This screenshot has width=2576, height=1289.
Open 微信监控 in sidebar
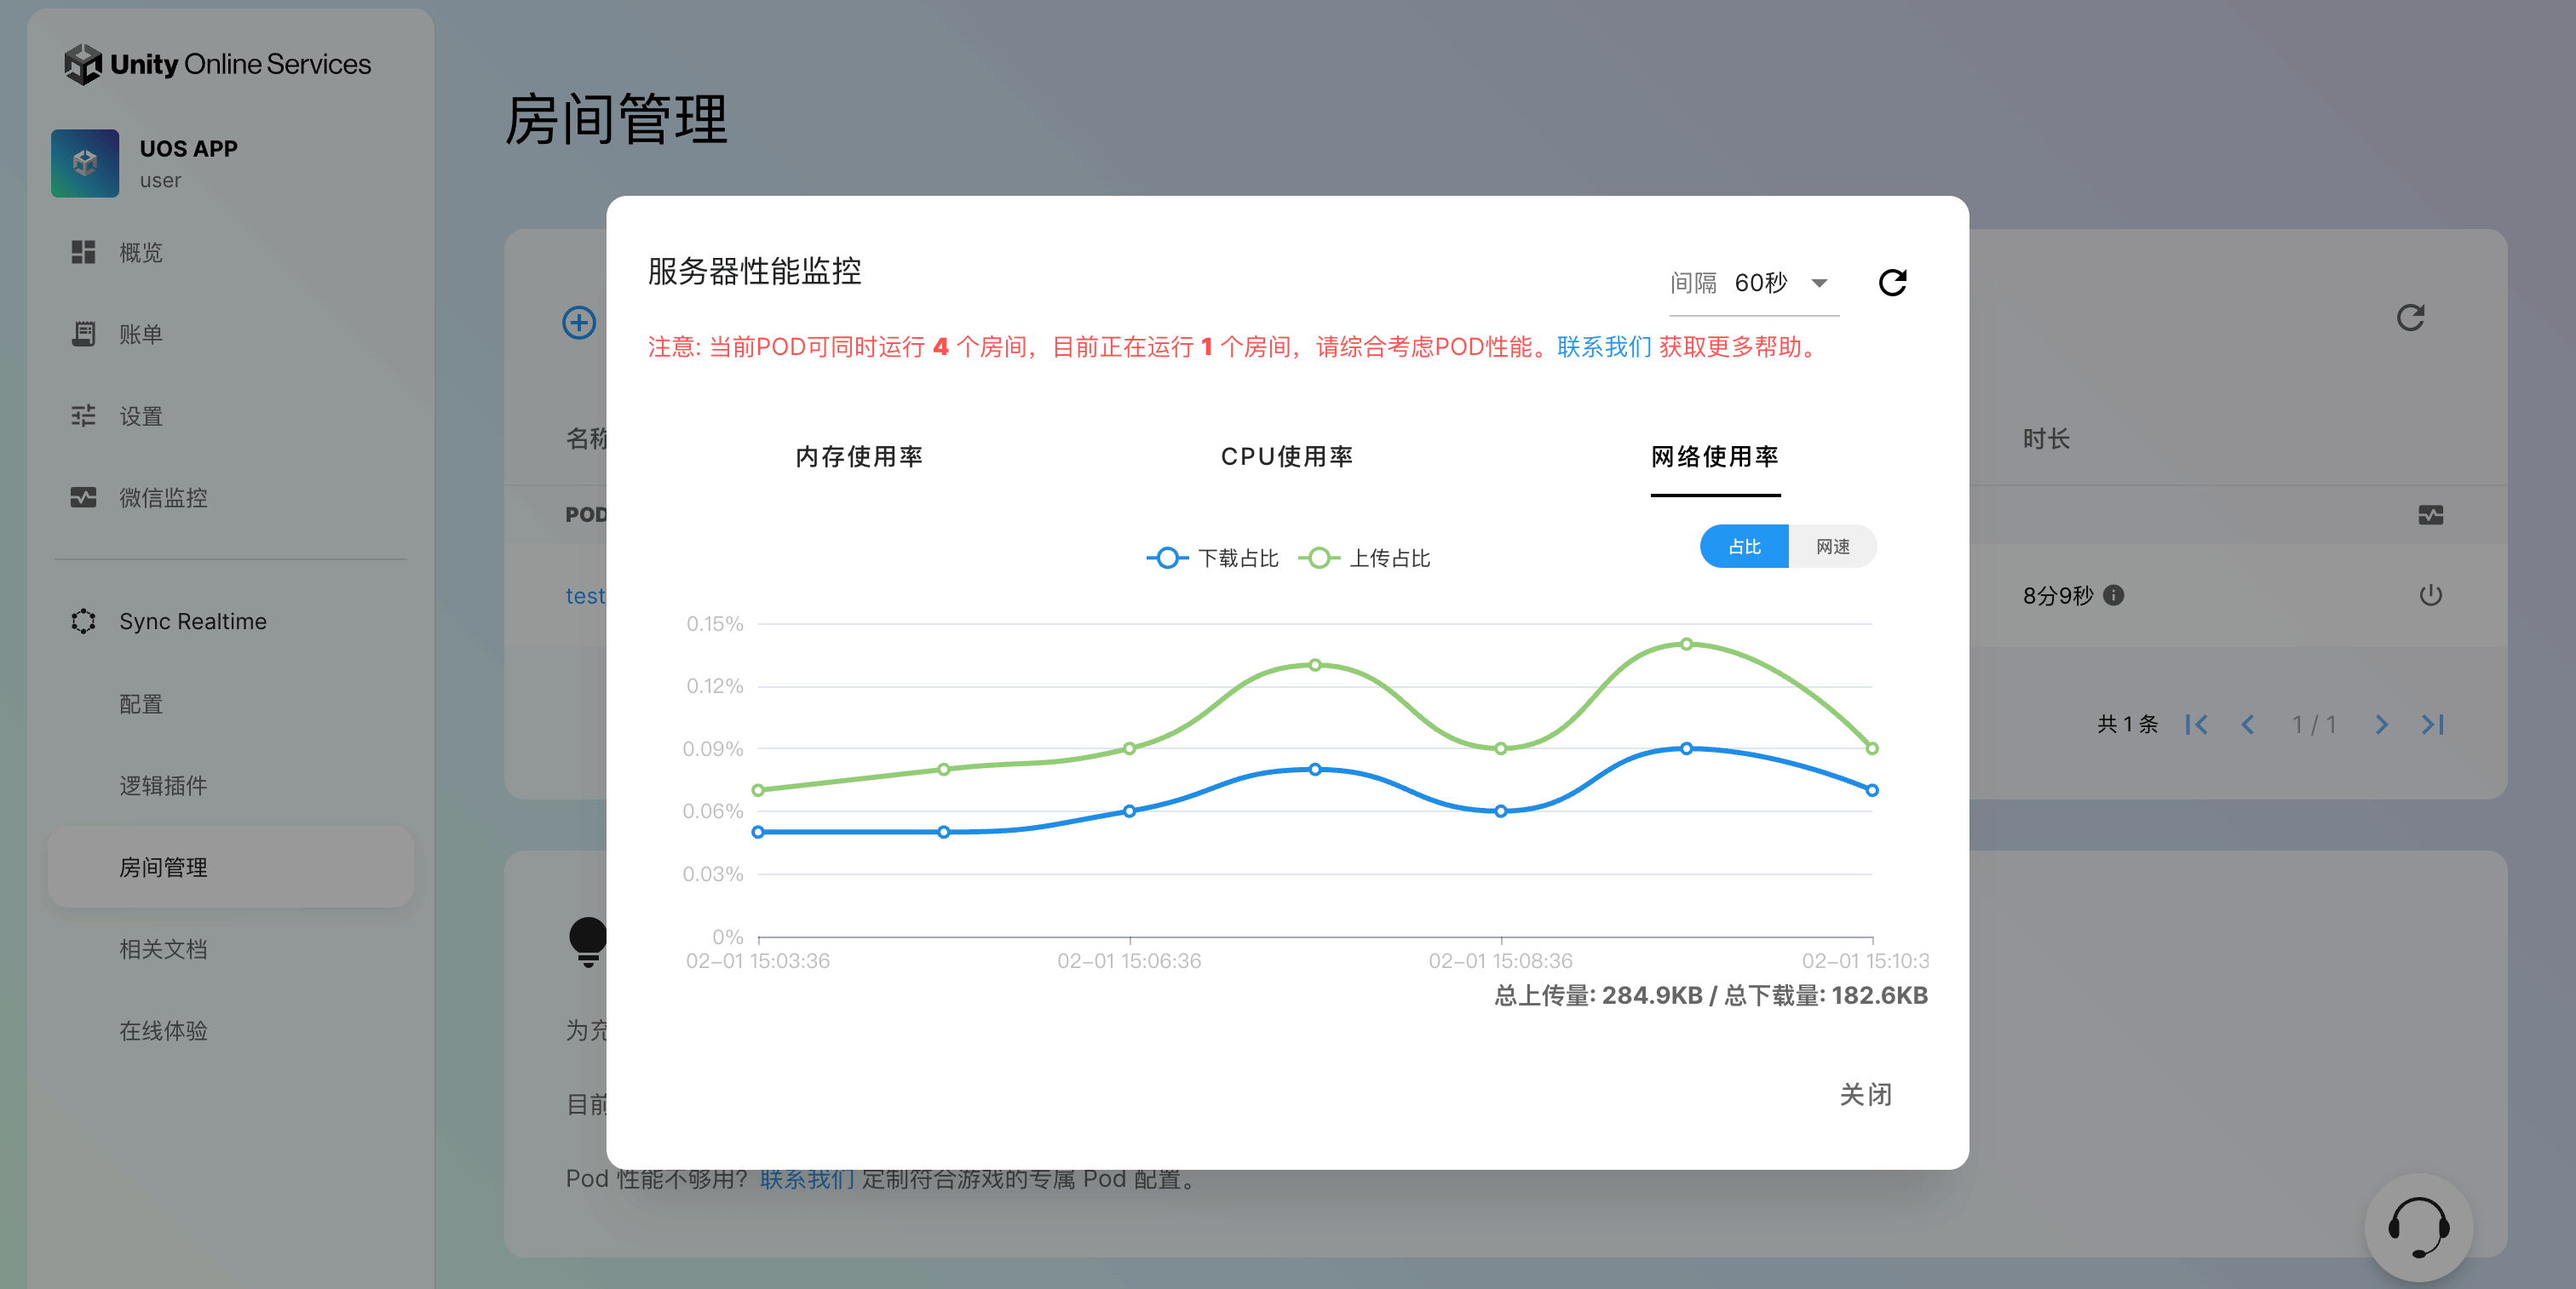[x=163, y=497]
